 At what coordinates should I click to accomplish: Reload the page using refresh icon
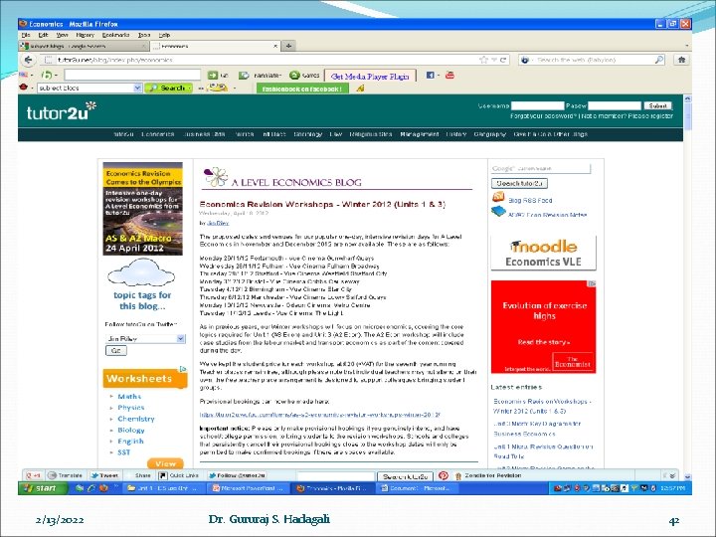[503, 60]
